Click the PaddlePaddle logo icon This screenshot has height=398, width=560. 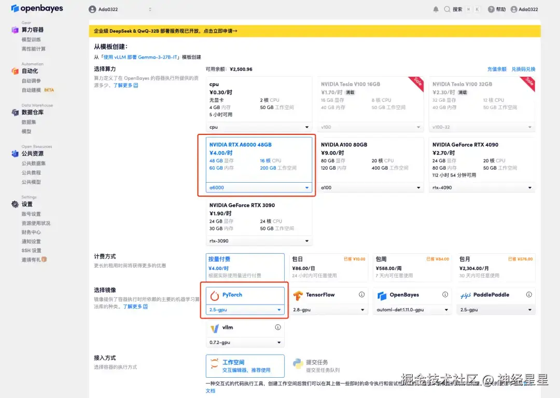(x=465, y=295)
